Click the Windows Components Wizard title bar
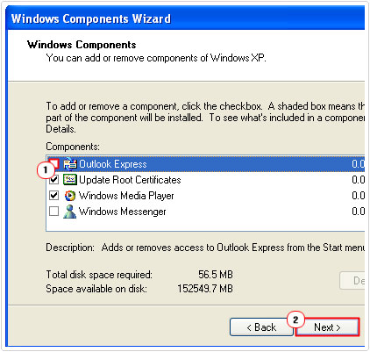Image resolution: width=370 pixels, height=352 pixels. point(185,18)
